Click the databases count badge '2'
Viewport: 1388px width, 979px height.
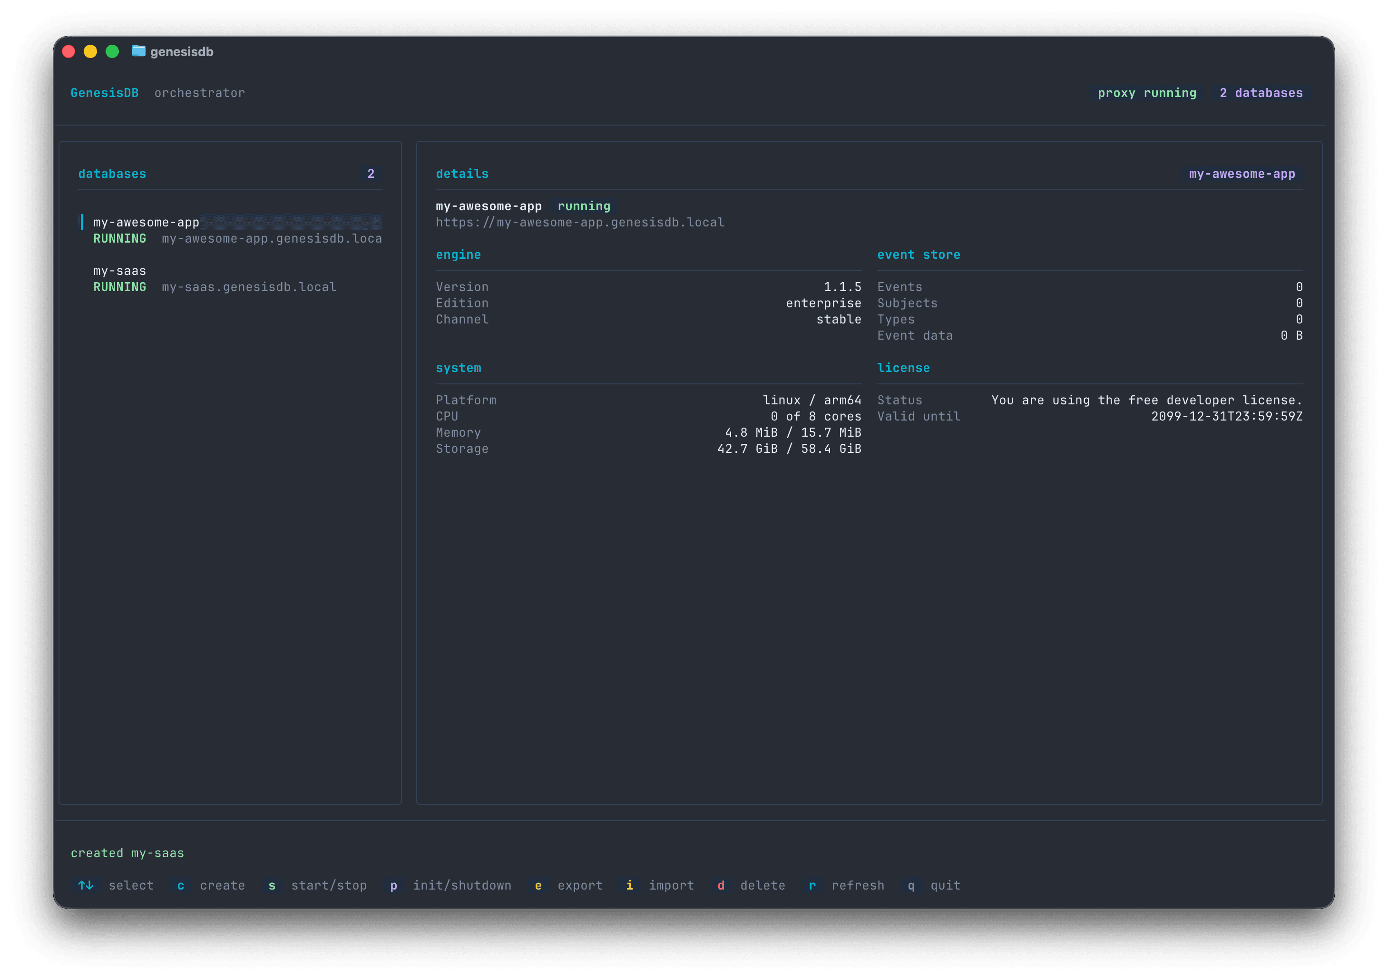tap(371, 174)
